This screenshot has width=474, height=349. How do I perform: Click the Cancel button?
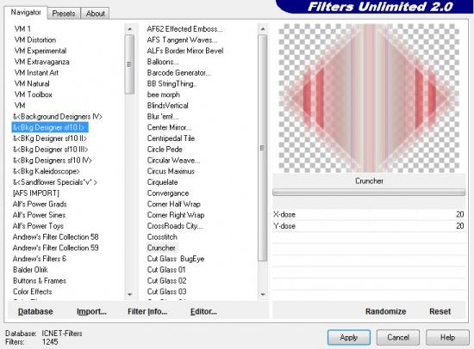pyautogui.click(x=398, y=337)
